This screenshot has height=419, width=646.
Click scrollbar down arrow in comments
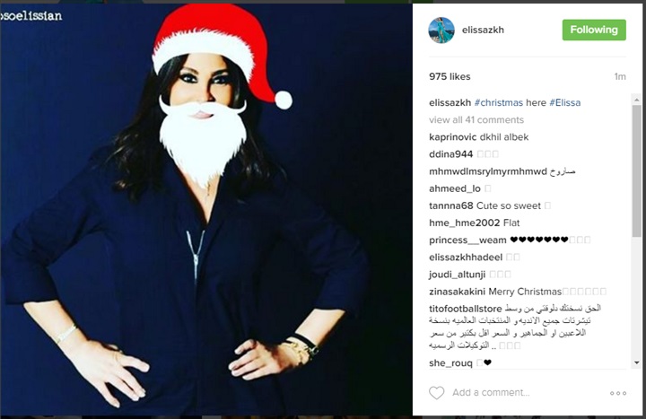coord(636,362)
